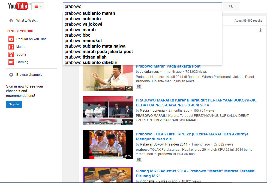Image resolution: width=267 pixels, height=183 pixels.
Task: Pick the plain 'prabowo marah' suggestion
Action: (142, 30)
